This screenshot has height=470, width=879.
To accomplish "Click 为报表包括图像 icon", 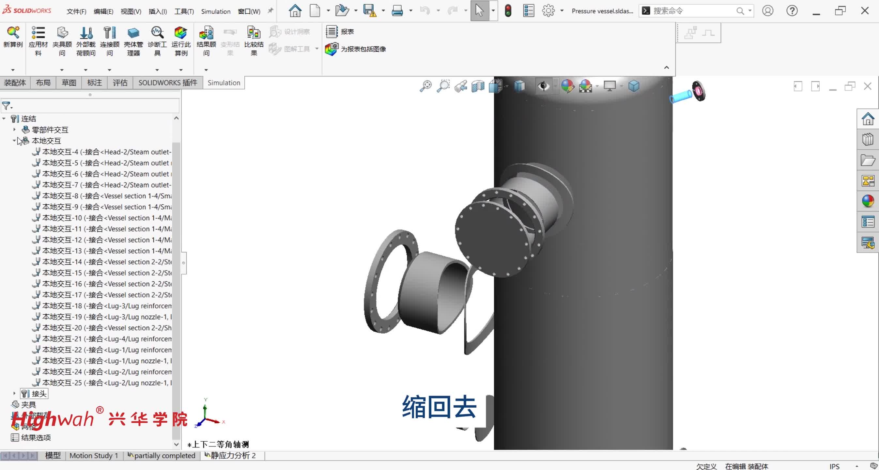I will pyautogui.click(x=331, y=49).
